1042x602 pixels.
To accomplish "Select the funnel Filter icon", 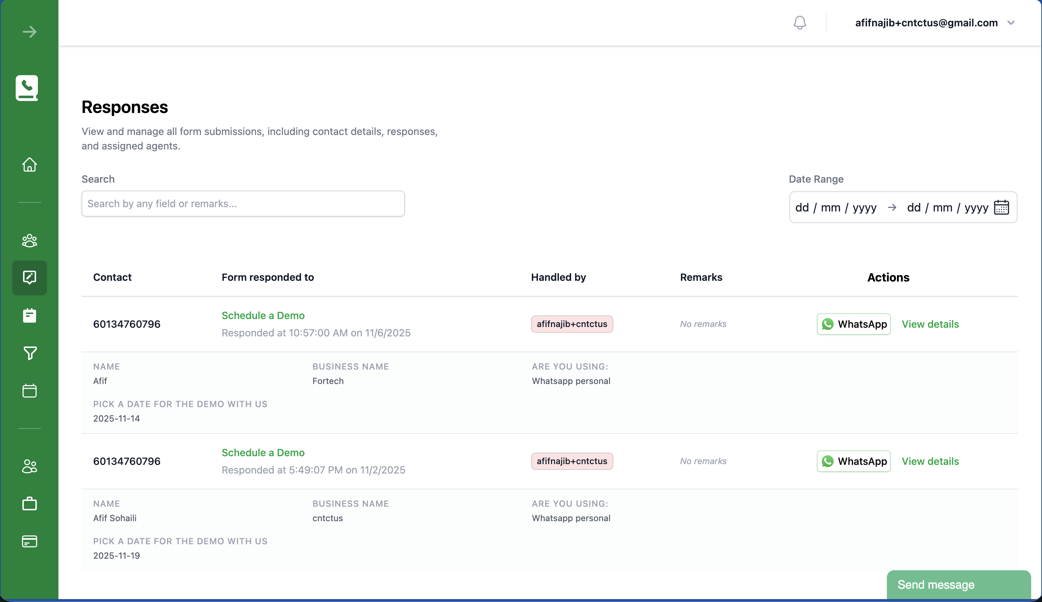I will 29,353.
